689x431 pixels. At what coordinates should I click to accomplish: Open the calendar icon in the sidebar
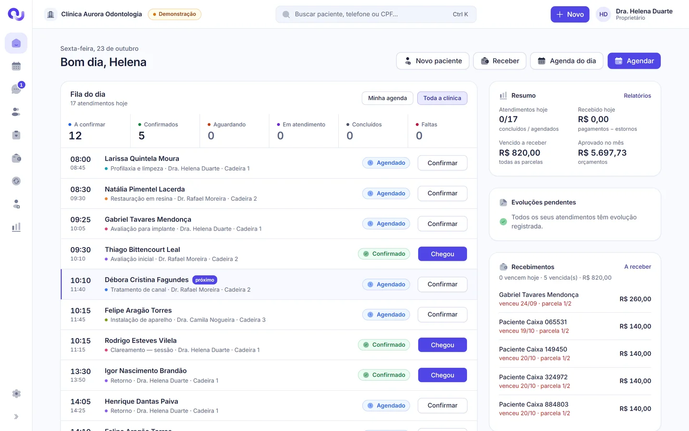[16, 66]
